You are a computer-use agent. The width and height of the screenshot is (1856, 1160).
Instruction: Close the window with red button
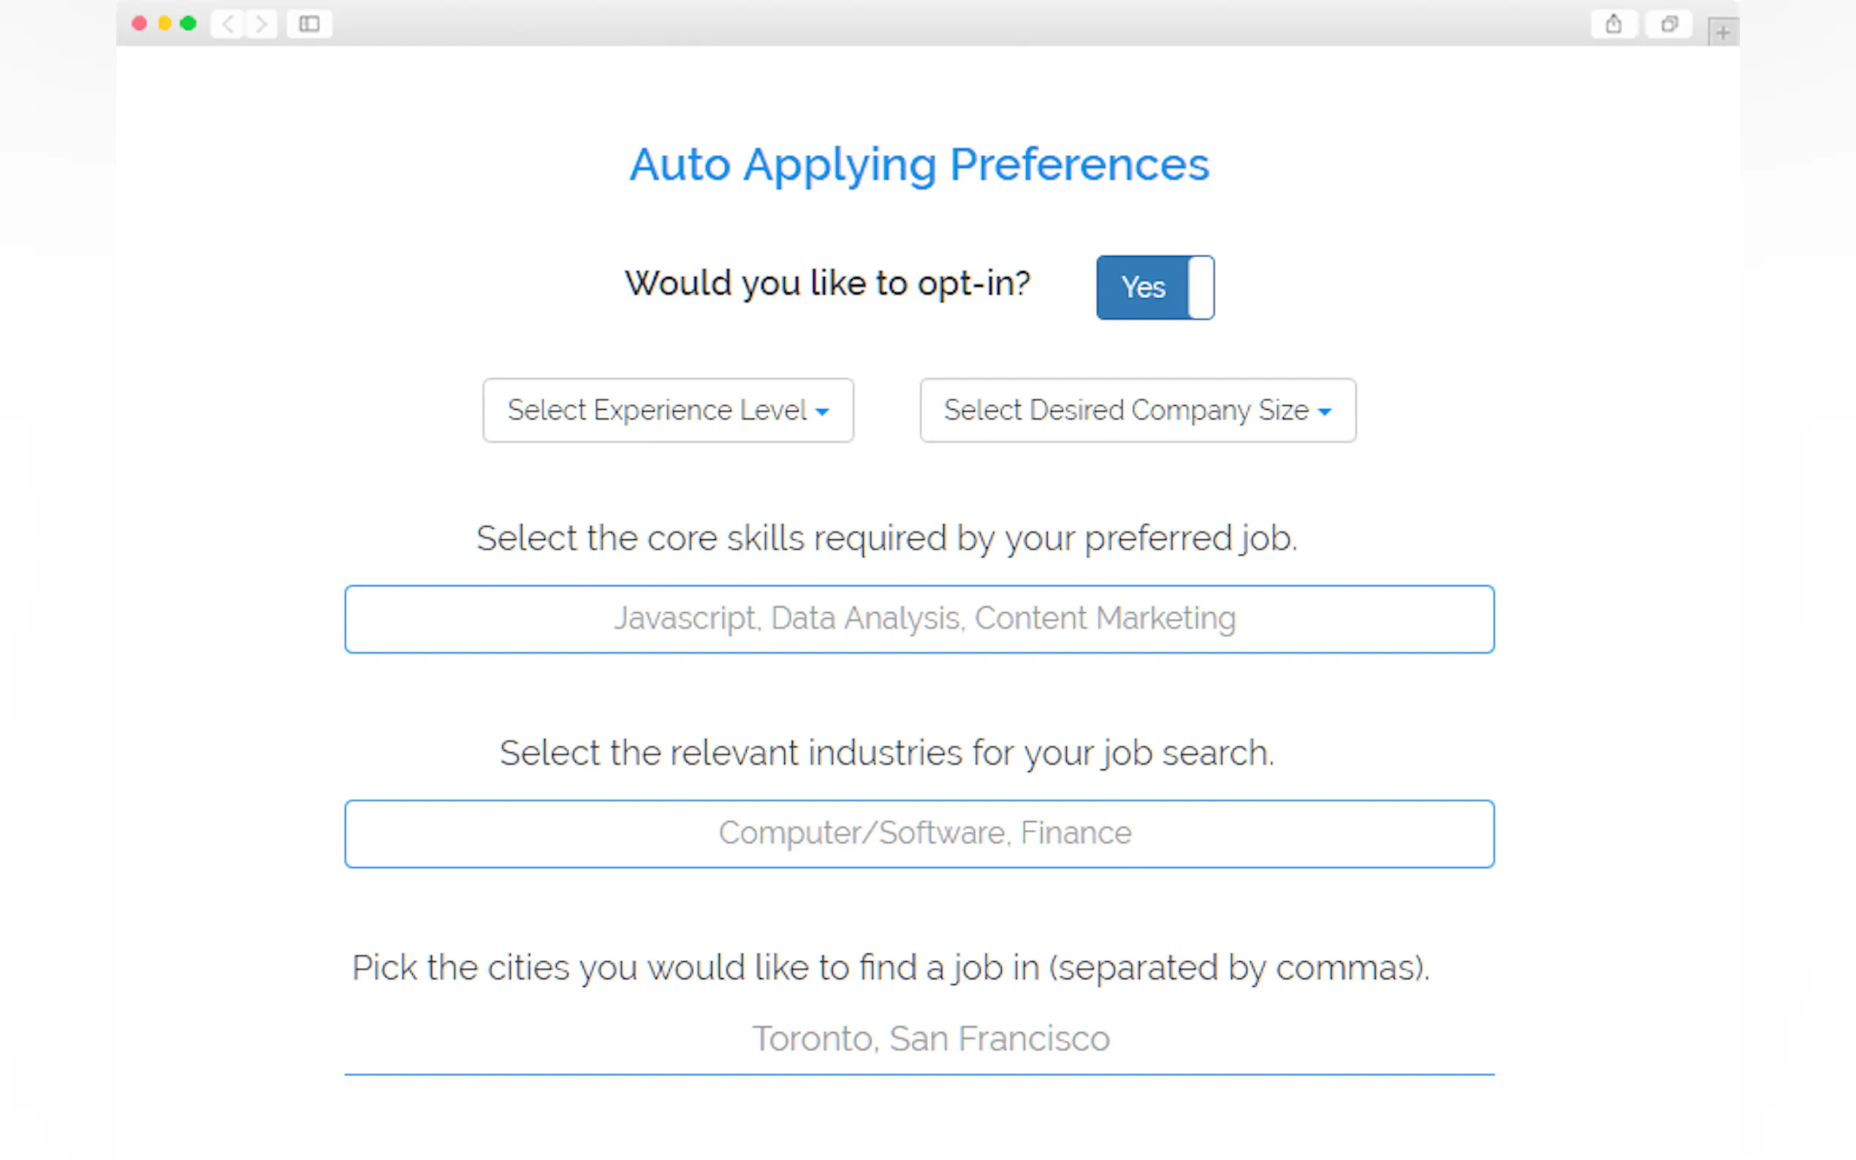pyautogui.click(x=140, y=24)
